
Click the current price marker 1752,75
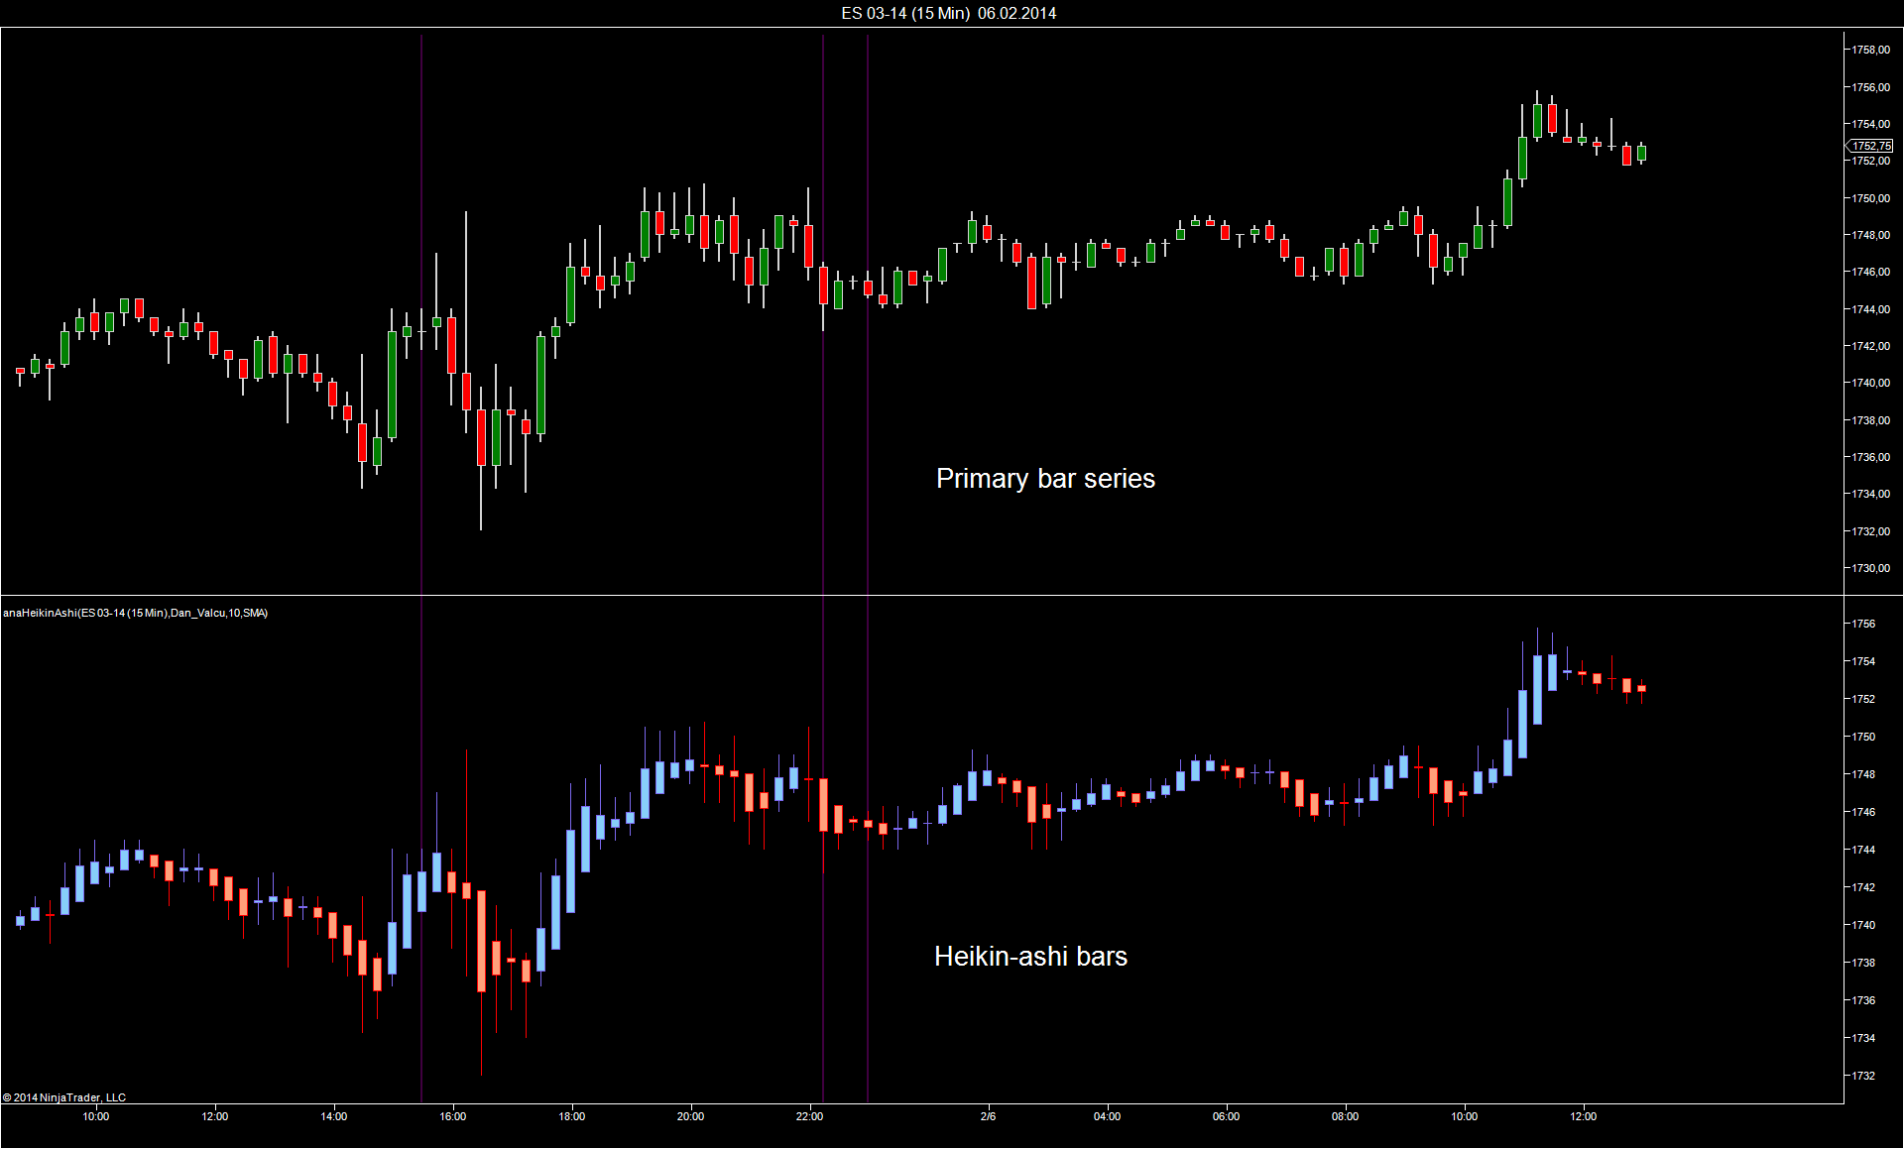pos(1871,146)
